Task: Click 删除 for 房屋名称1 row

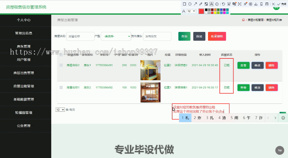Action: click(271, 87)
